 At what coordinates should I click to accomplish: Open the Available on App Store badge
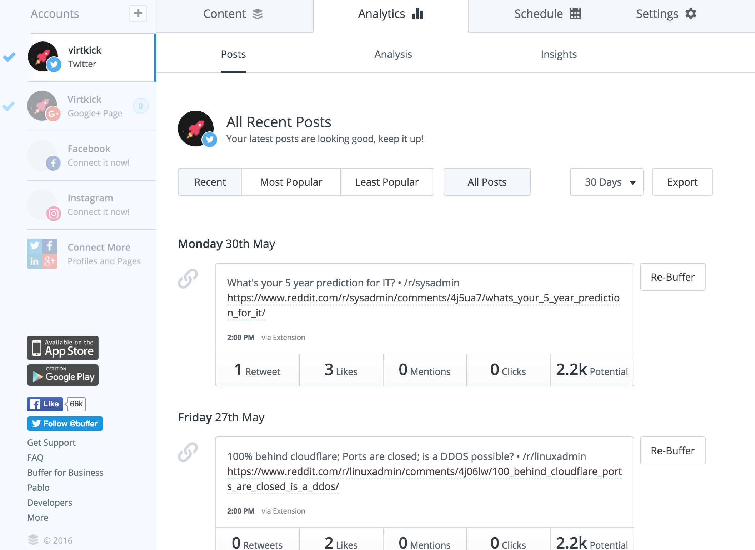point(63,348)
